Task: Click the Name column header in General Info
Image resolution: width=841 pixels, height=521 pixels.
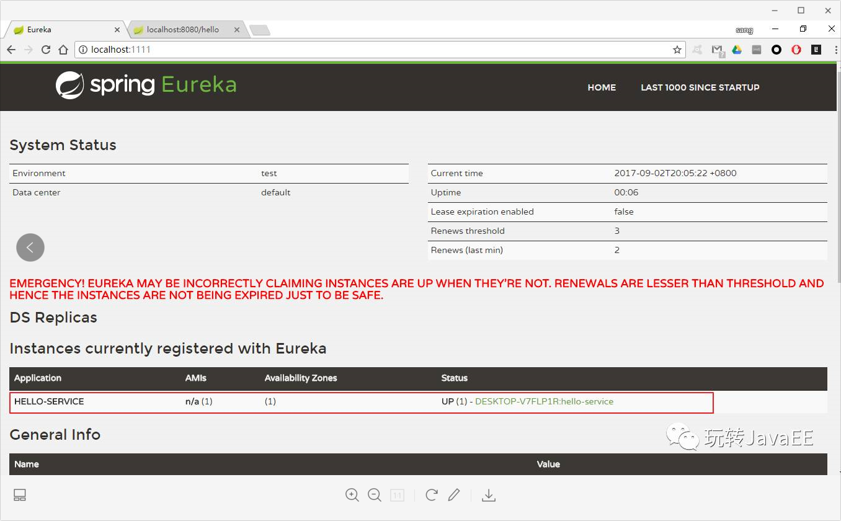Action: click(x=27, y=464)
